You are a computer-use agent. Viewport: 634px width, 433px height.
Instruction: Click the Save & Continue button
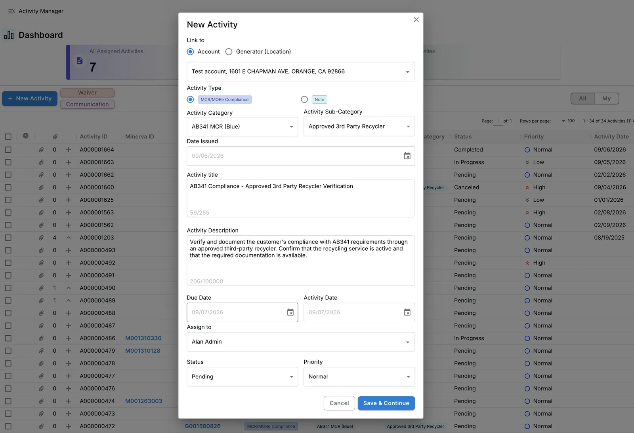tap(386, 403)
